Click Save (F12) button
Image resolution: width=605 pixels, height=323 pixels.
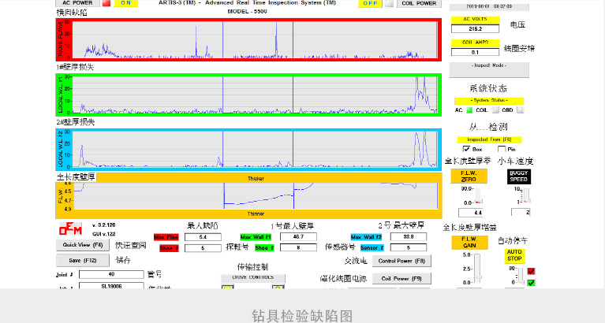83,260
